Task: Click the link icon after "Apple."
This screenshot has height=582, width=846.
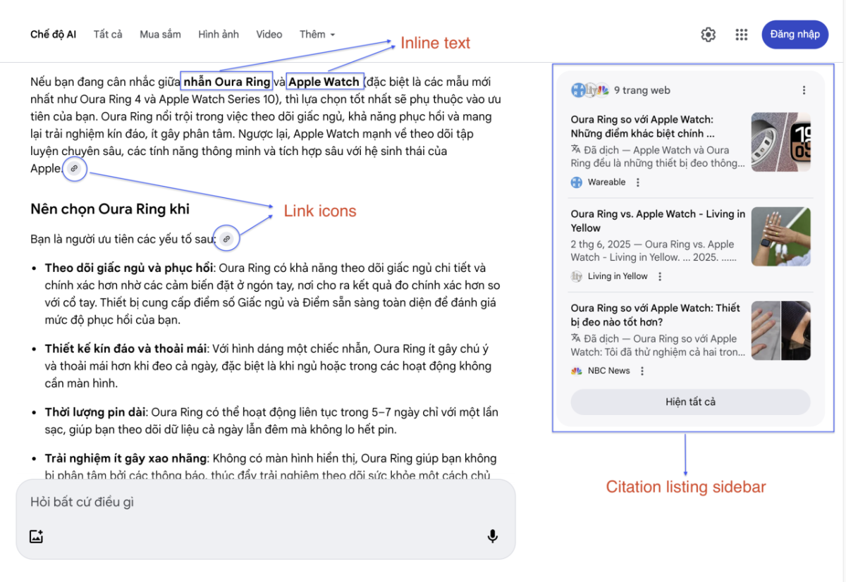Action: coord(75,168)
